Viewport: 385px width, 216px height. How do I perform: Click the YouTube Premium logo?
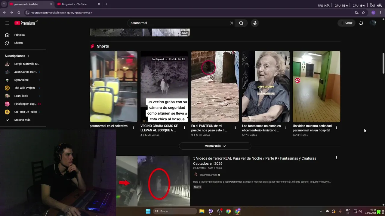tap(25, 23)
